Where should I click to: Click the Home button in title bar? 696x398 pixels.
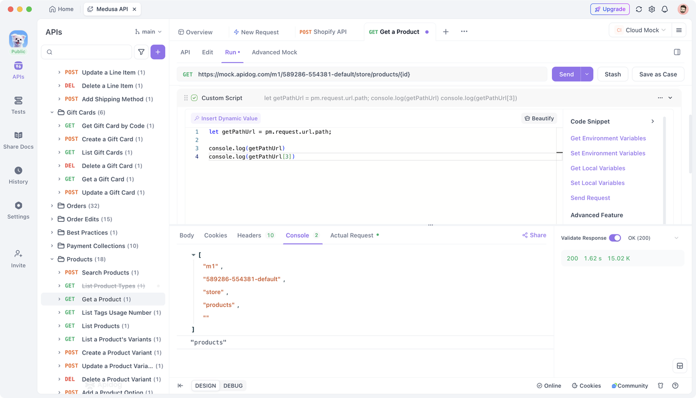[x=61, y=9]
